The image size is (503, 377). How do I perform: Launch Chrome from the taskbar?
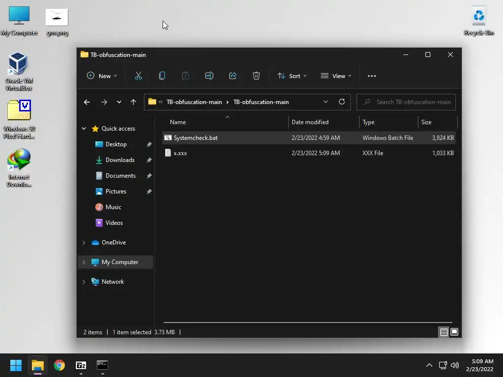tap(59, 365)
